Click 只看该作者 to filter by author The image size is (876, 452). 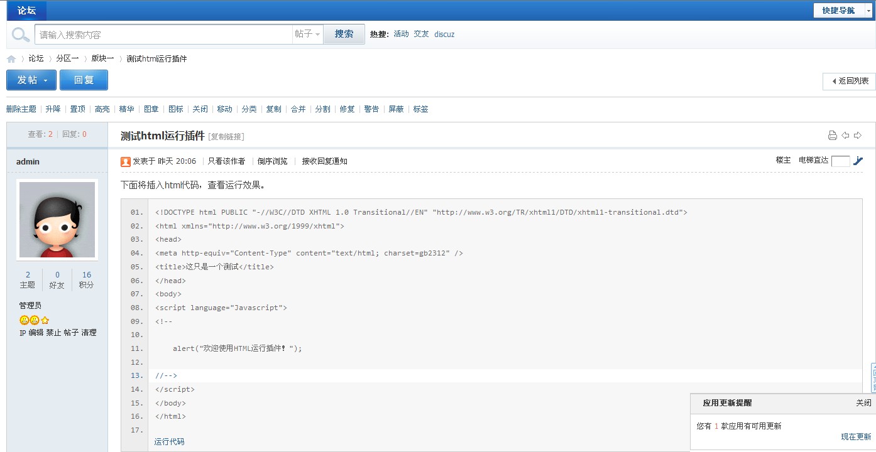point(226,161)
